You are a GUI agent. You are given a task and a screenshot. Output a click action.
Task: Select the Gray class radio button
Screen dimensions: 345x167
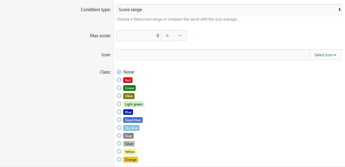click(119, 136)
